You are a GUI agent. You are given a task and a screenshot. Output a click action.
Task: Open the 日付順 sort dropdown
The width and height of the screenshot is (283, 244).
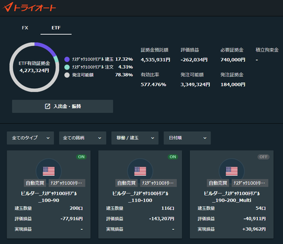[x=187, y=138]
